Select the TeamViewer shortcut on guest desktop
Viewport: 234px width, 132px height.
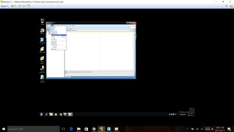pos(42,41)
